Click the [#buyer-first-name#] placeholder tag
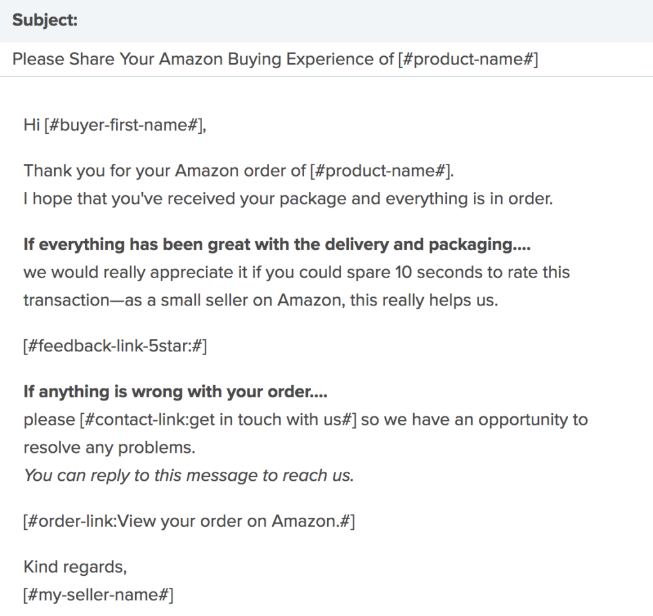Screen dimensions: 653x616 [x=124, y=124]
